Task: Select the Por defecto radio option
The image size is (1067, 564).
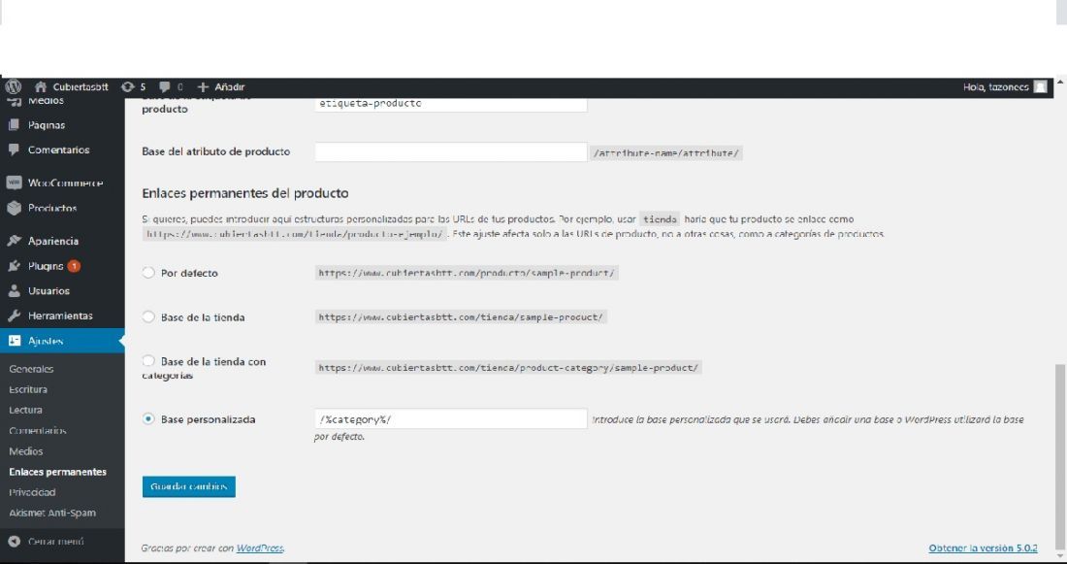Action: [x=148, y=273]
